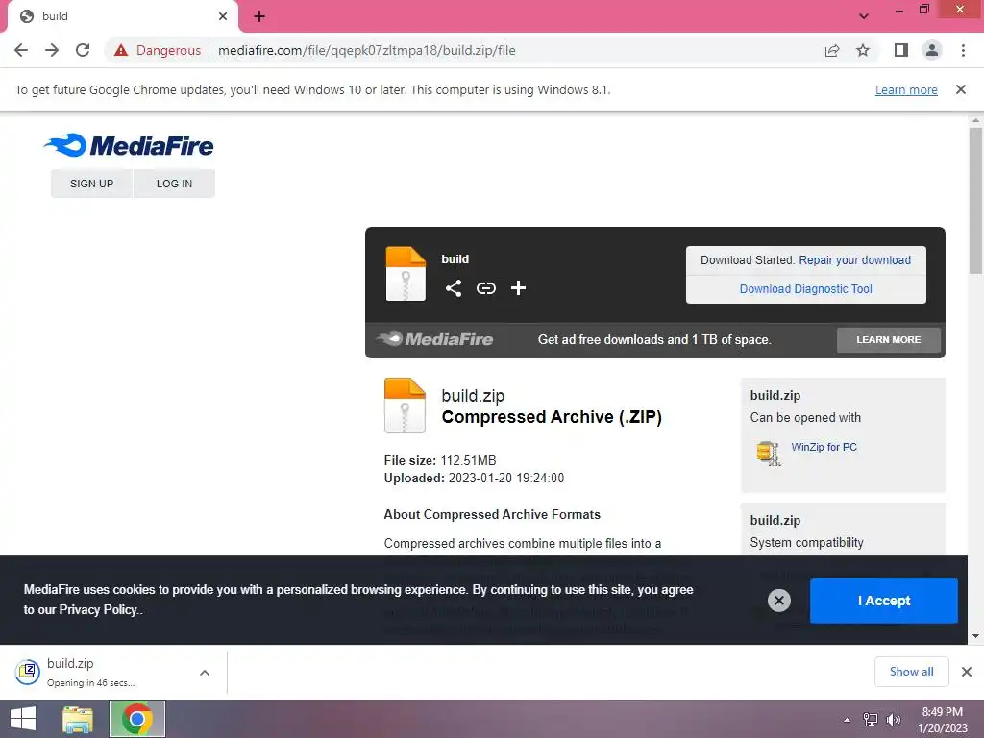
Task: Open Repair your download link
Action: [x=854, y=259]
